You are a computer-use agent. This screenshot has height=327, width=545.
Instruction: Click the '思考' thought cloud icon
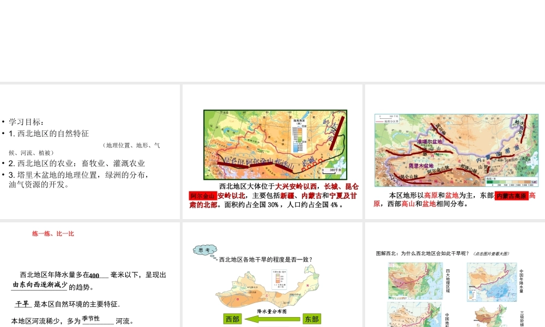pos(205,250)
